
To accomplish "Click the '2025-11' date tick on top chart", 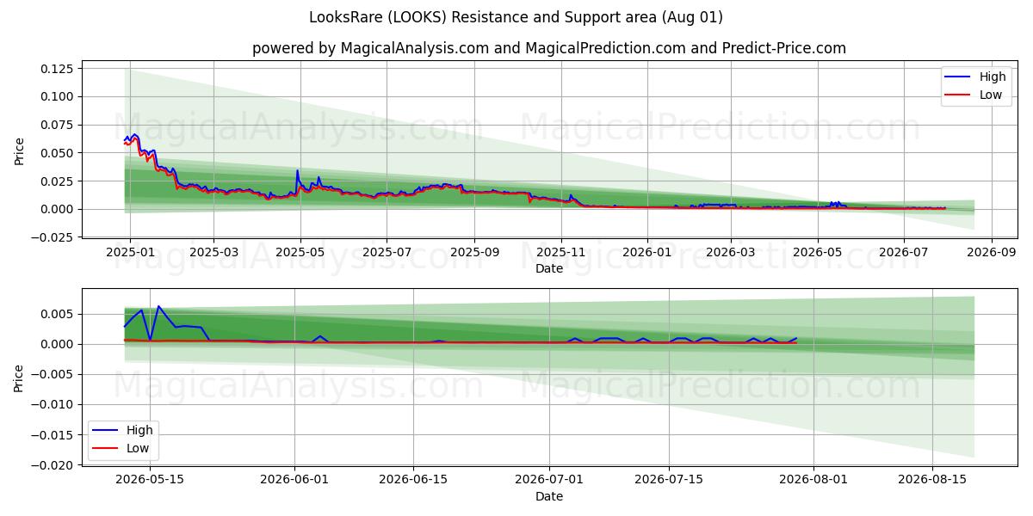I will click(561, 252).
